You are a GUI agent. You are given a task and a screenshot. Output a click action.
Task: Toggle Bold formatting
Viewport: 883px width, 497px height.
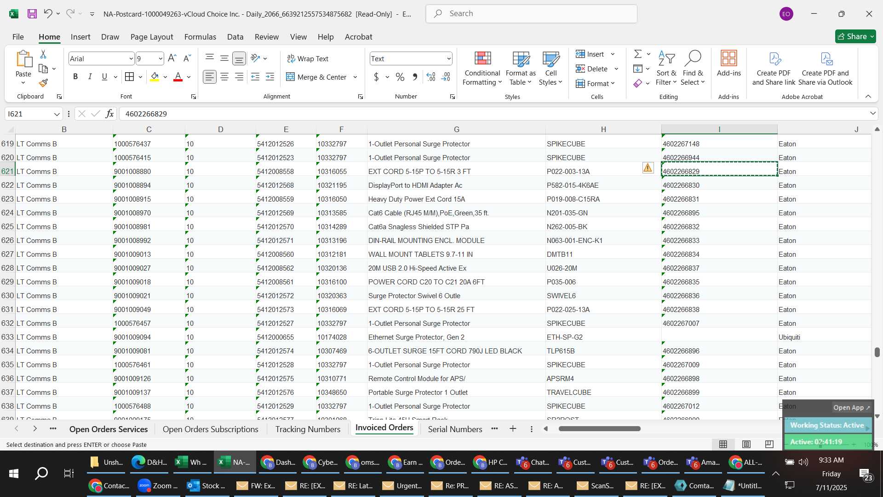tap(75, 77)
